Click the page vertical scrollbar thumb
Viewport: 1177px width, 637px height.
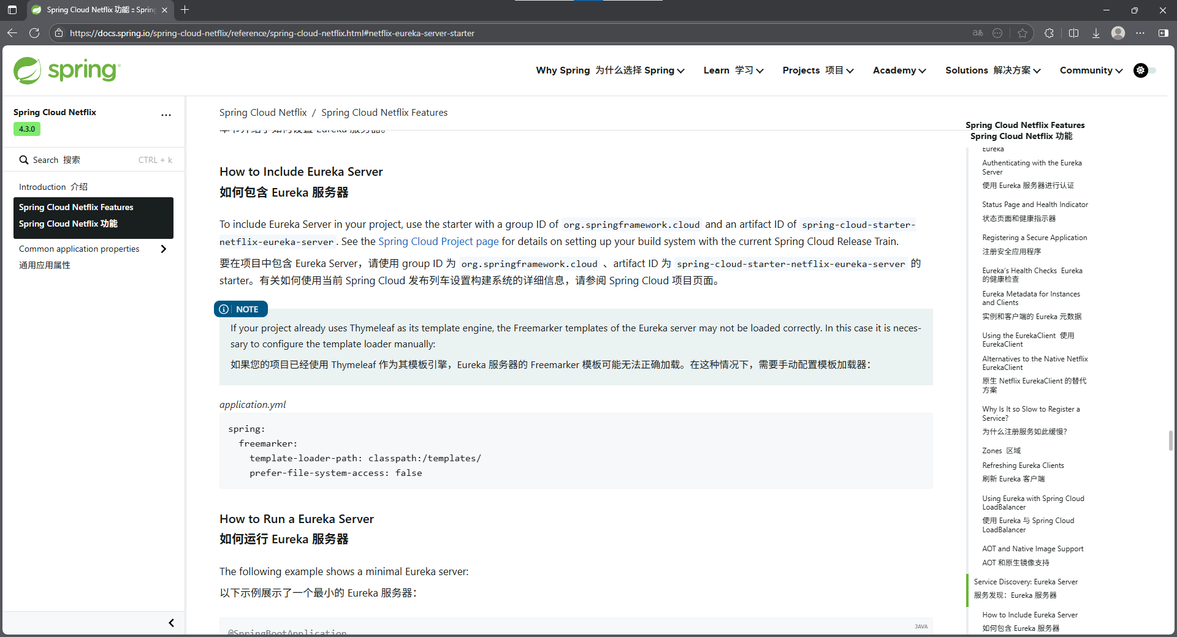(1171, 440)
